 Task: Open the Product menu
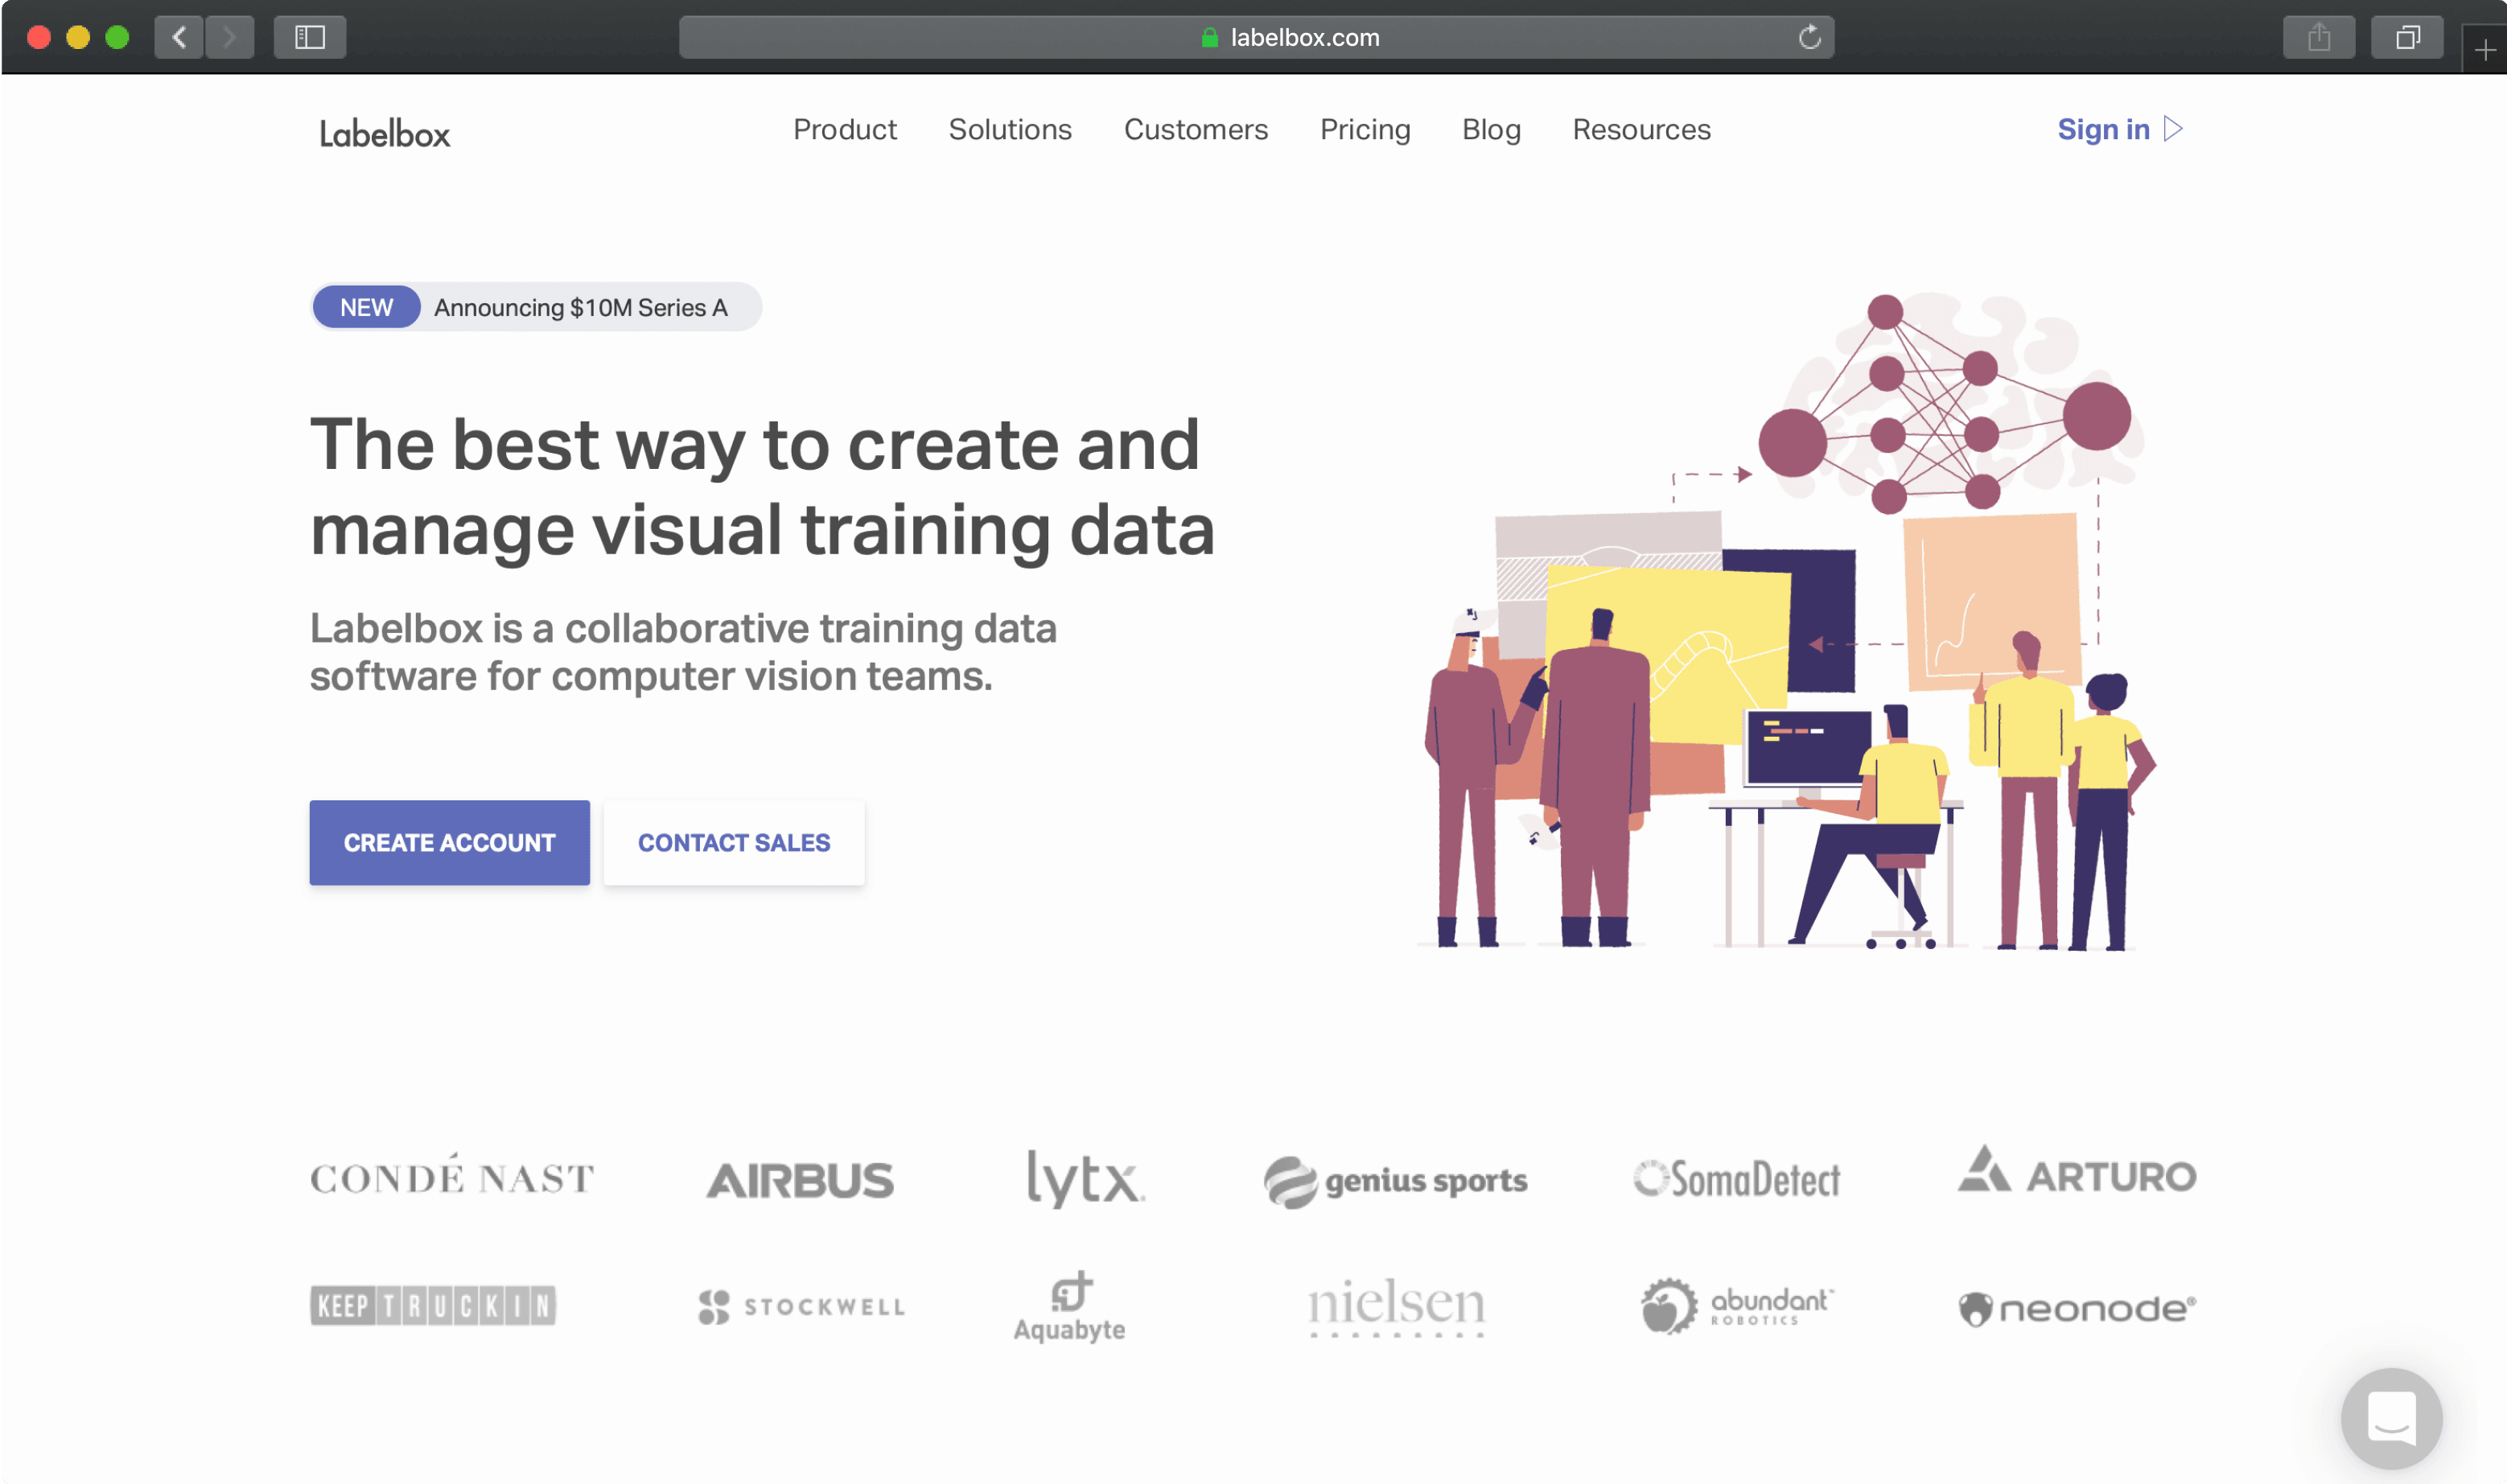coord(845,129)
